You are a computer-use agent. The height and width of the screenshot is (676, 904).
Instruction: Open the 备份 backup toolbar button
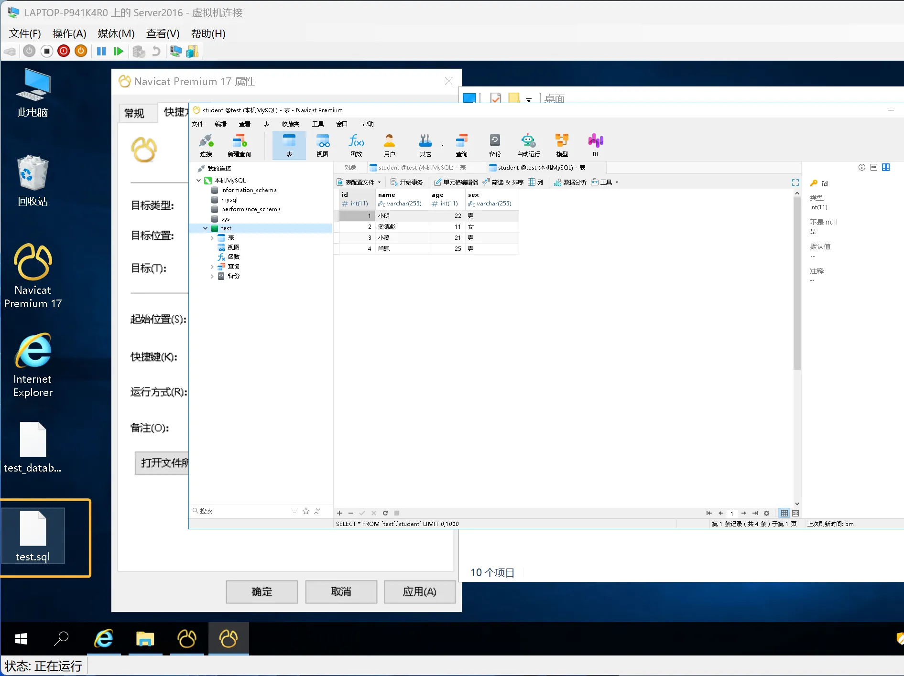tap(495, 145)
